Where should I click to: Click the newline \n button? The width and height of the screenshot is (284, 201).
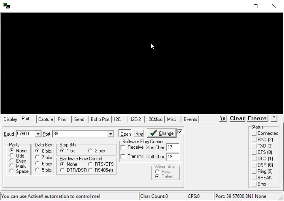click(223, 118)
